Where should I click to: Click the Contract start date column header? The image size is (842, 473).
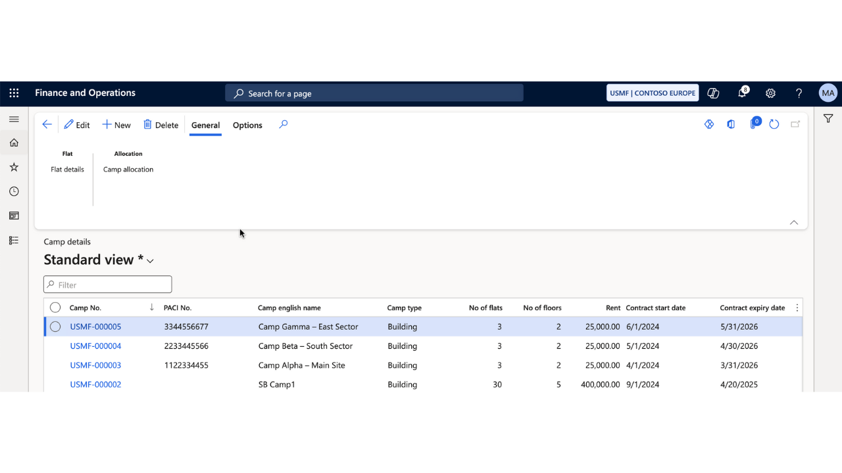pyautogui.click(x=656, y=308)
